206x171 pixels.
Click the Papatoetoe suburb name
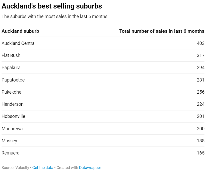pos(13,80)
